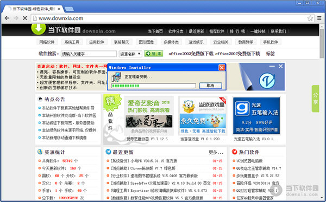Select the 游戏娱乐 category

point(196,42)
